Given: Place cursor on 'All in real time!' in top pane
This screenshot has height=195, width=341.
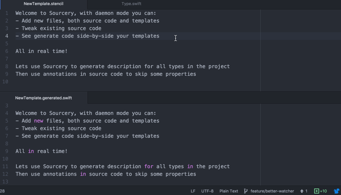Looking at the screenshot, I should 41,51.
